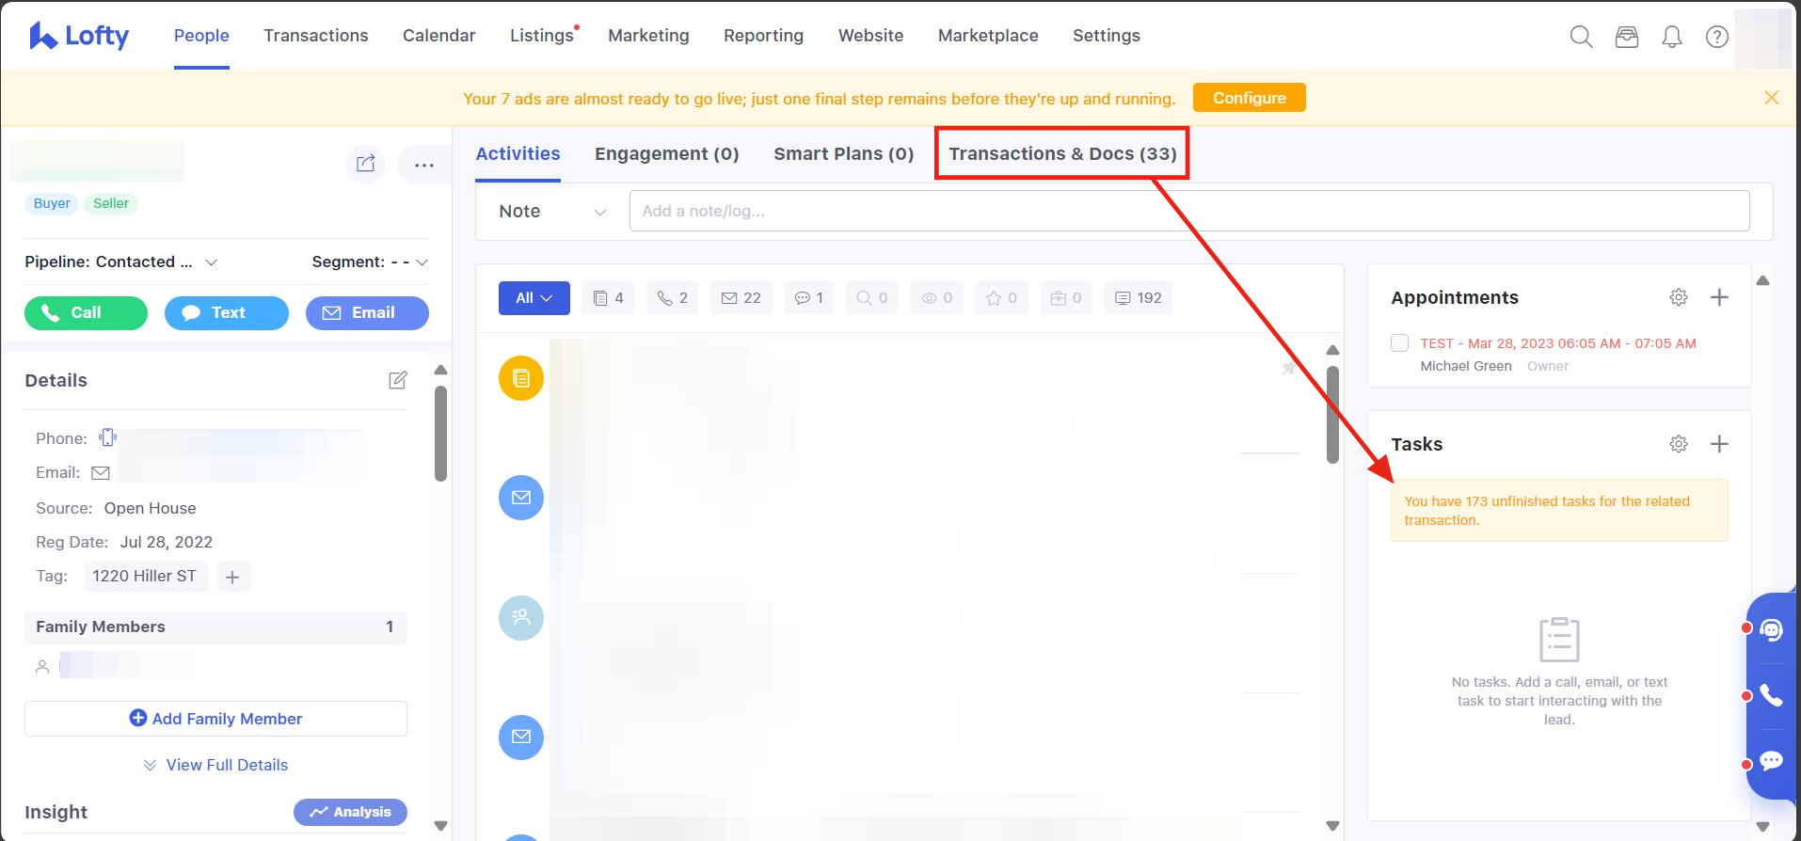Open Insight Analysis button
Viewport: 1801px width, 841px height.
pos(350,812)
